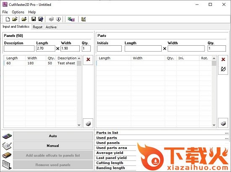Viewport: 231px width, 172px height.
Task: Select the Test sheet panel row
Action: tap(40, 63)
